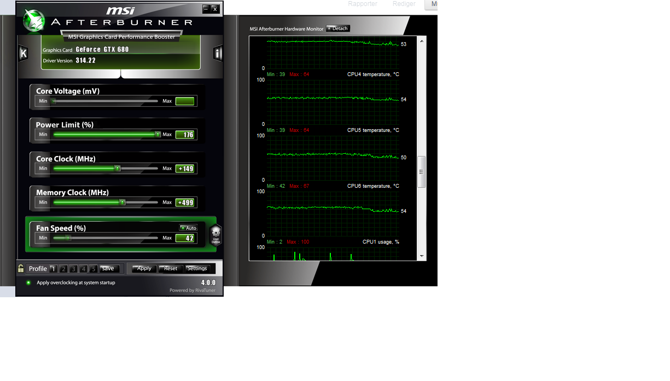Apply the overclock settings
The height and width of the screenshot is (381, 670).
[x=144, y=269]
